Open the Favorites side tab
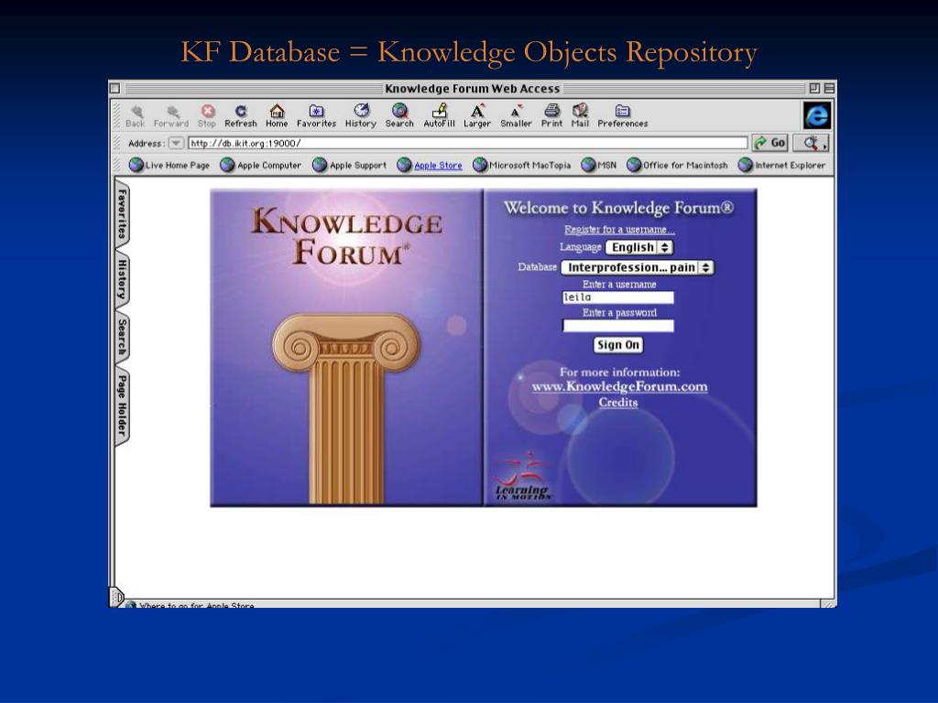Screen dimensions: 938x703 [x=122, y=213]
